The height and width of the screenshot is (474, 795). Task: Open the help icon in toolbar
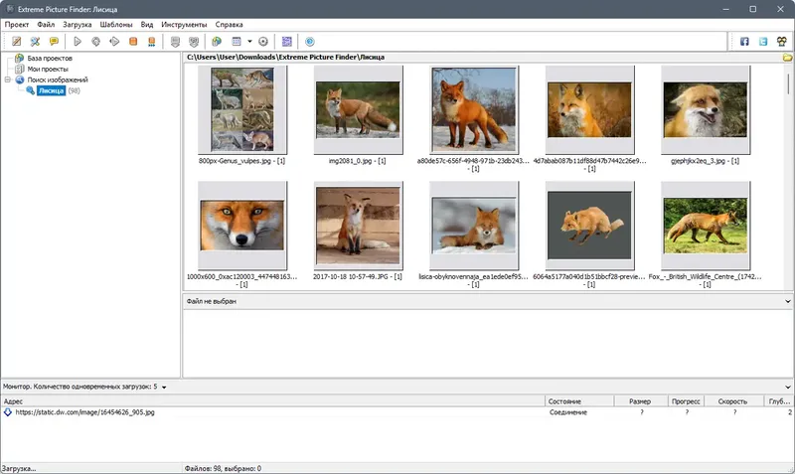pyautogui.click(x=310, y=42)
